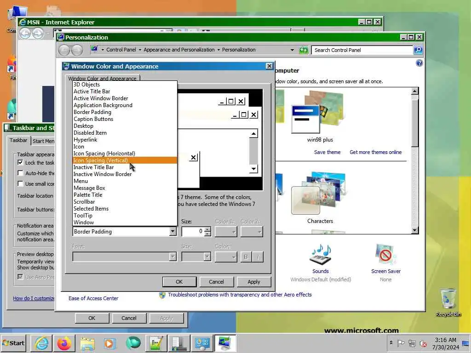The image size is (471, 353).
Task: Open the Personalization help question mark
Action: (x=419, y=63)
